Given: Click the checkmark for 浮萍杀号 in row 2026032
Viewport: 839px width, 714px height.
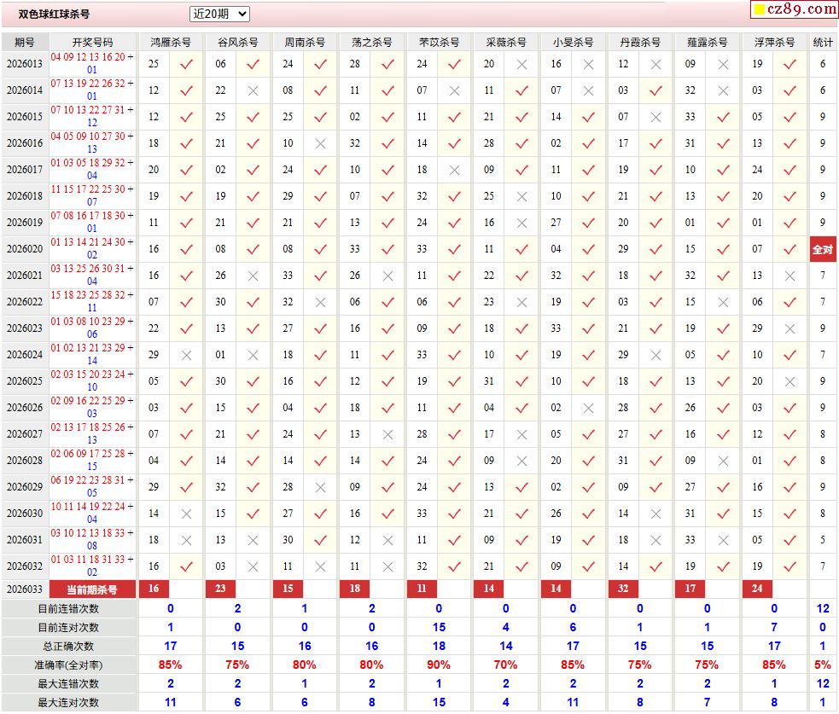Looking at the screenshot, I should (789, 566).
